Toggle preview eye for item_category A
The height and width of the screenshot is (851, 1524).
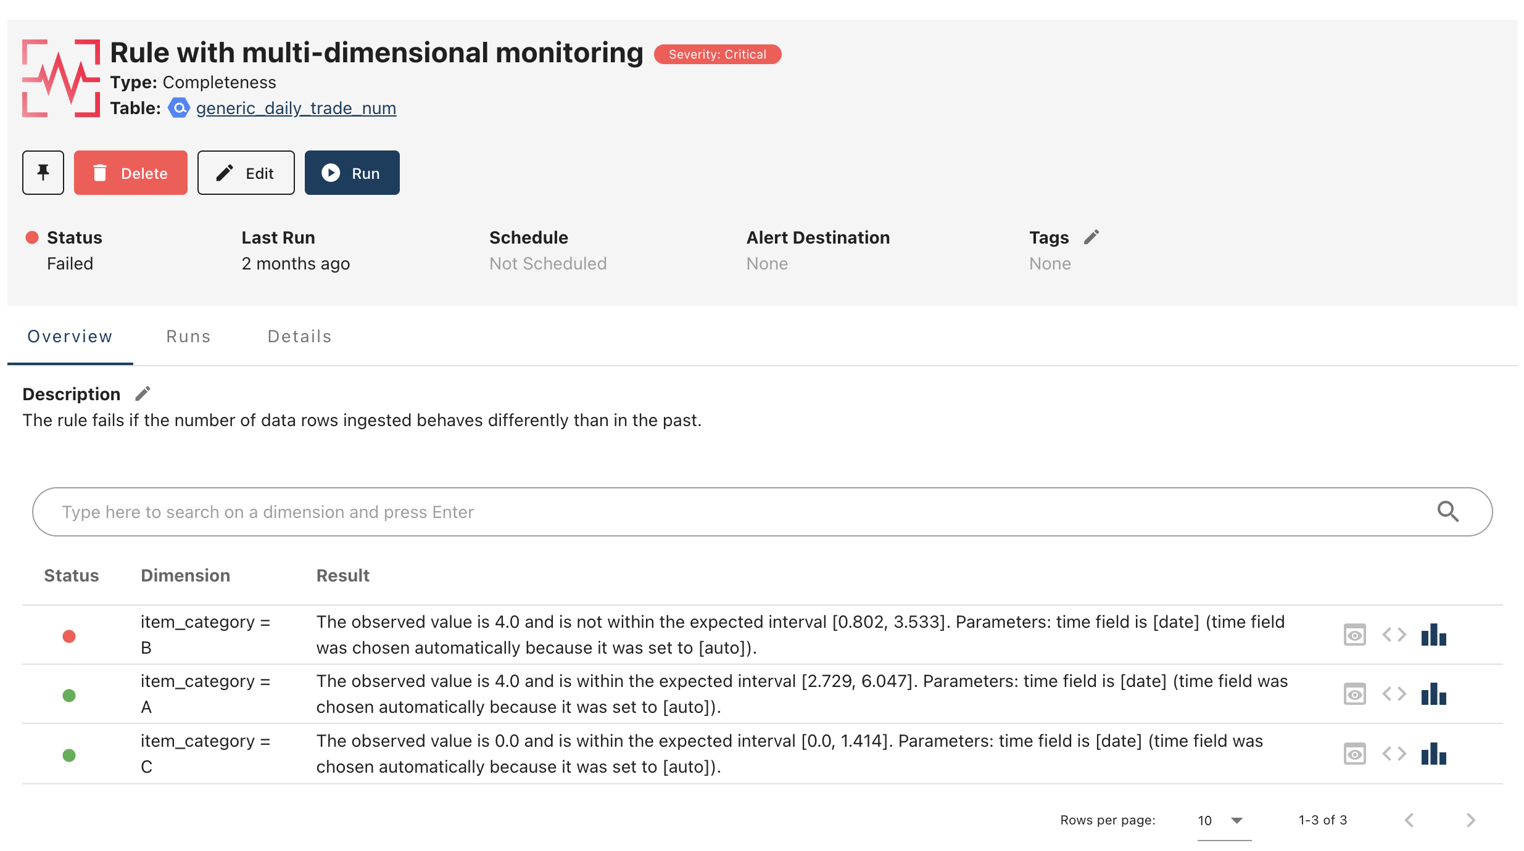tap(1354, 694)
